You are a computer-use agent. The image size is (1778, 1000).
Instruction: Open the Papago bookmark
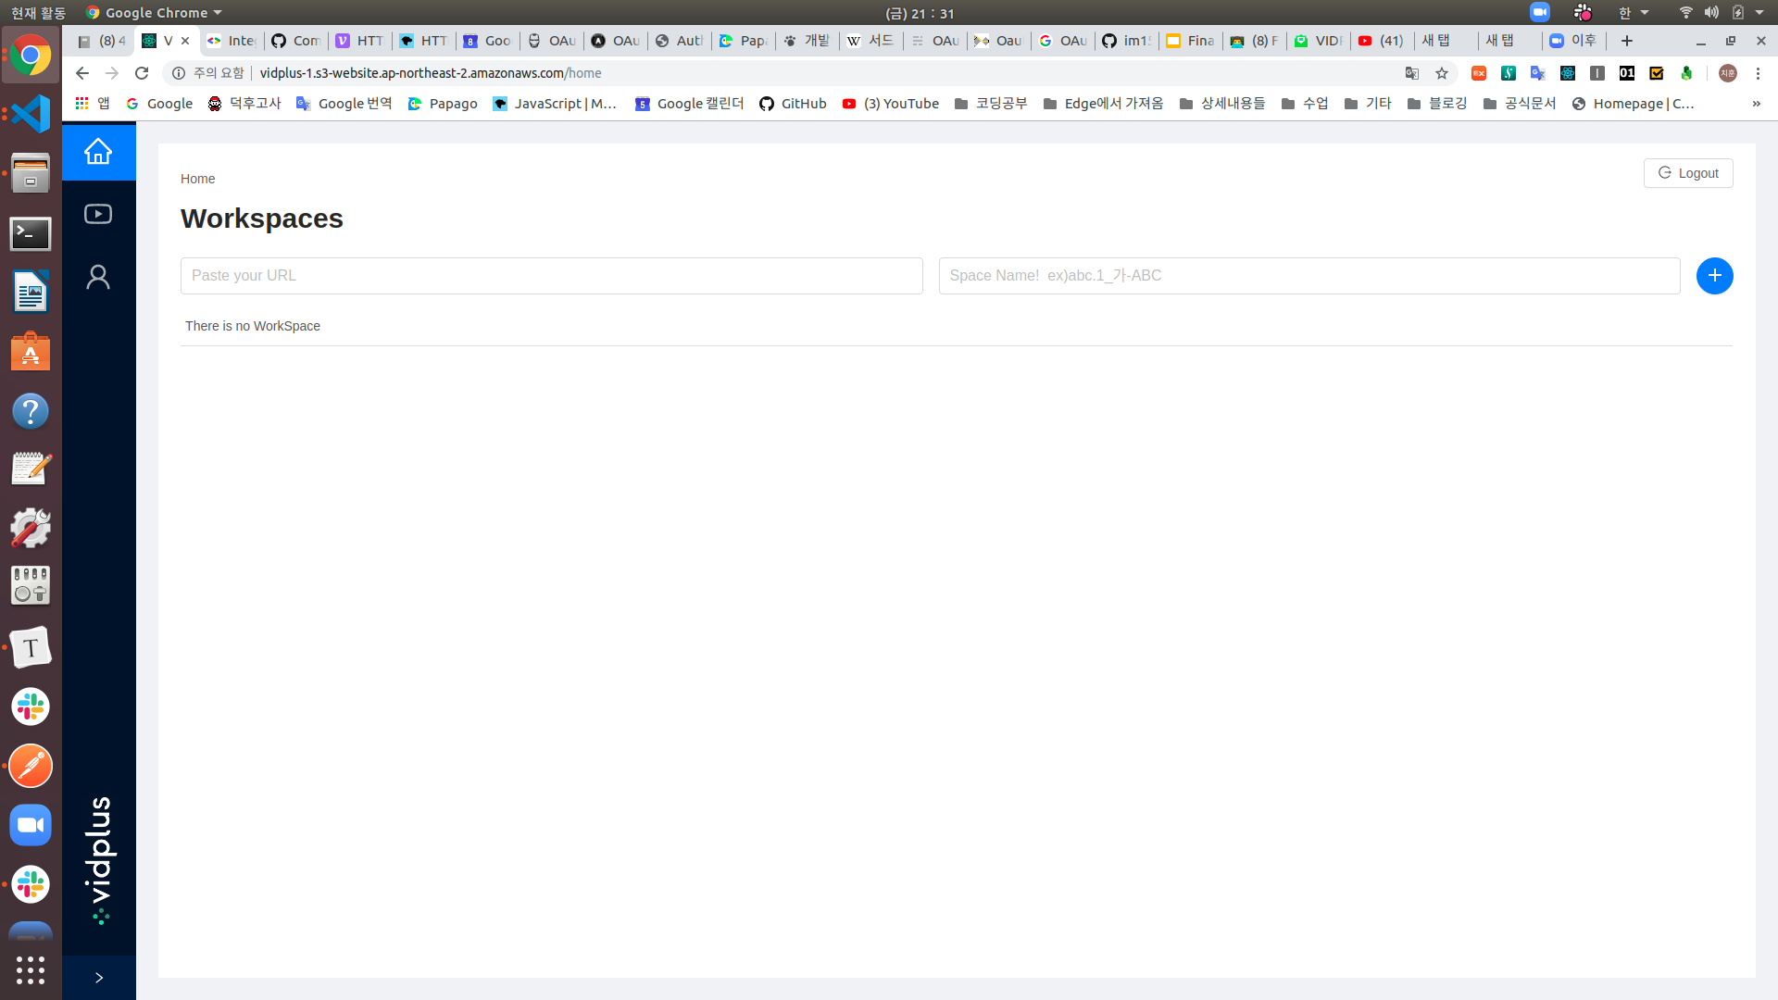[443, 104]
